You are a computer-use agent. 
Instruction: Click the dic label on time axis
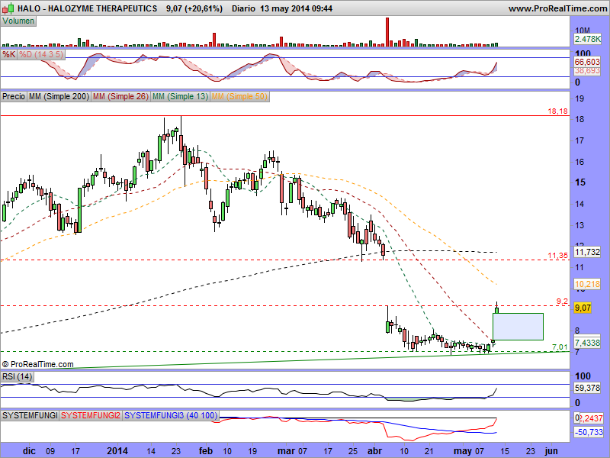pyautogui.click(x=29, y=451)
